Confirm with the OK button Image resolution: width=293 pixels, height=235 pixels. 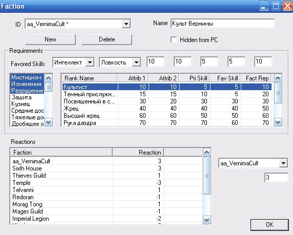(269, 225)
